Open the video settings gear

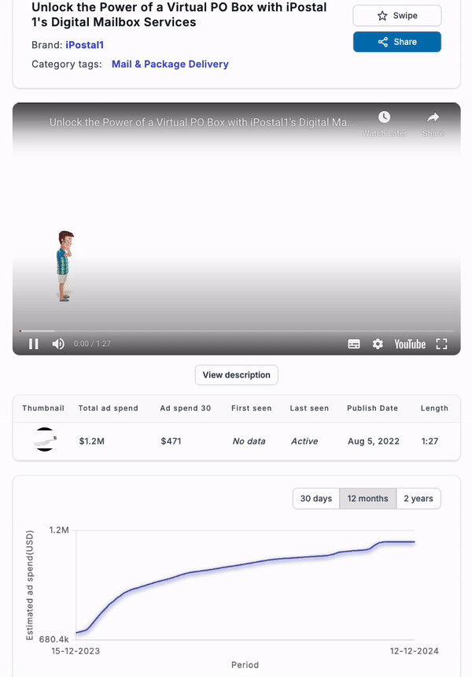click(x=378, y=344)
